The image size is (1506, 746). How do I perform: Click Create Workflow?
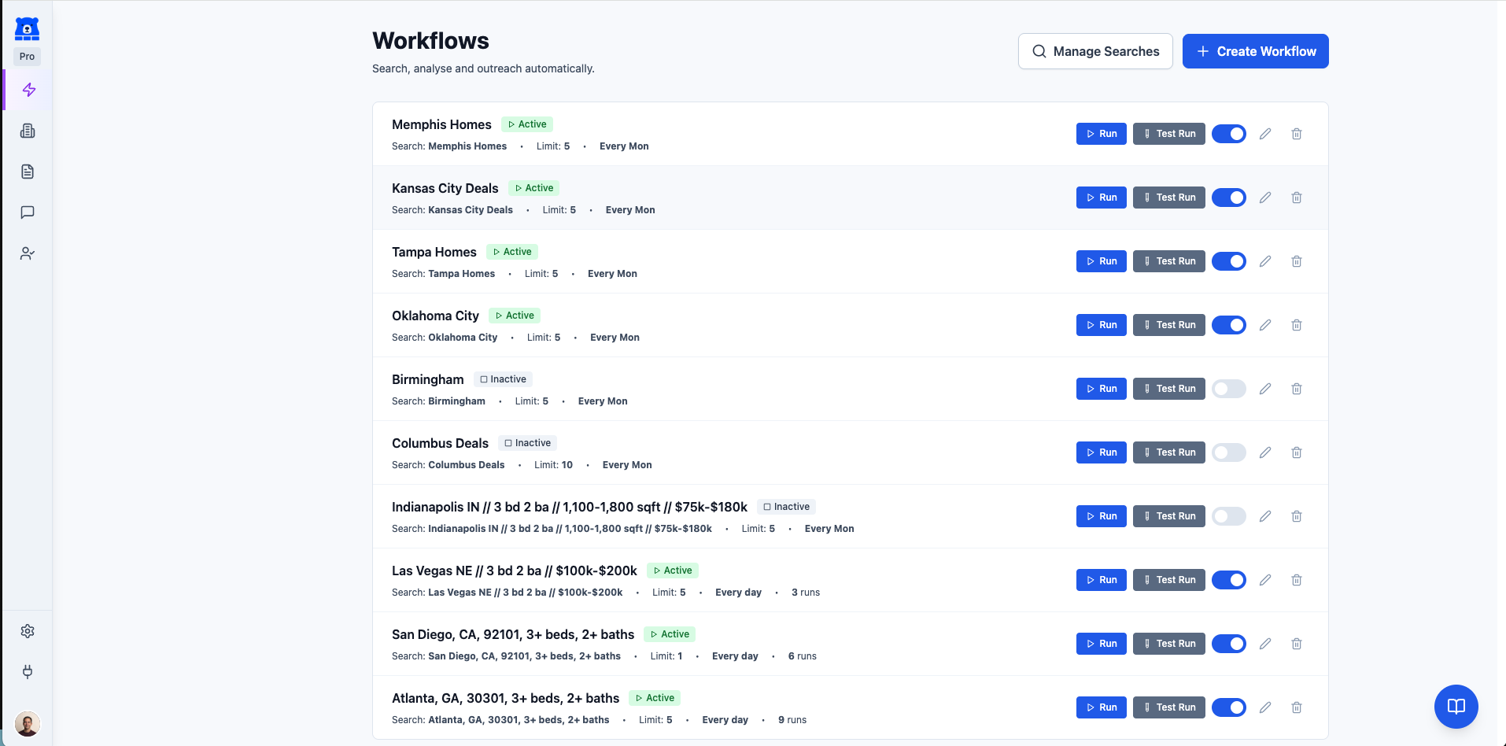point(1254,50)
